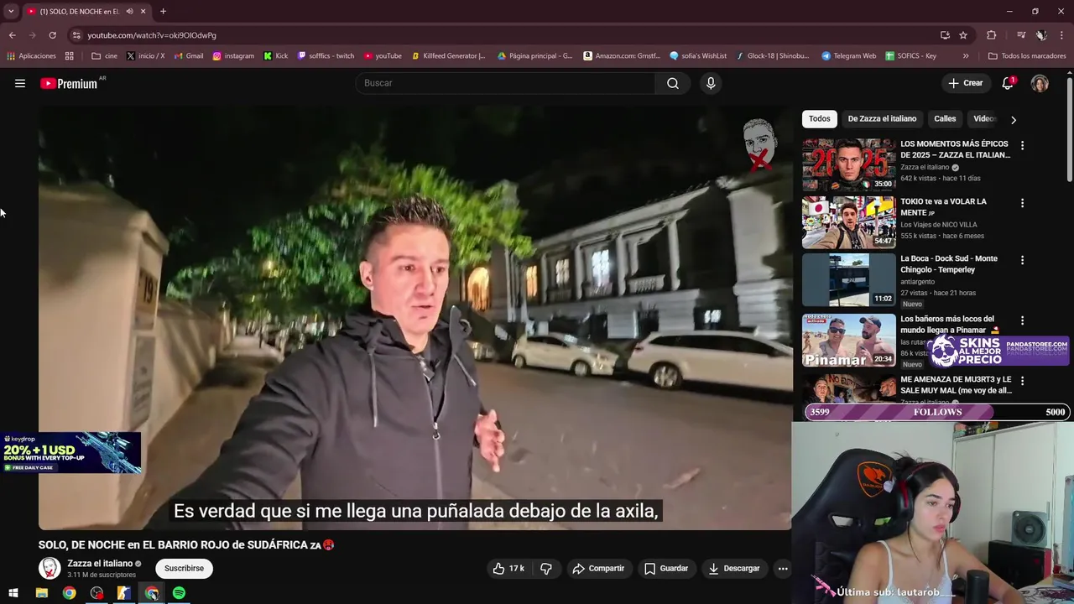Open File Explorer from taskbar
The image size is (1074, 604).
[x=41, y=593]
